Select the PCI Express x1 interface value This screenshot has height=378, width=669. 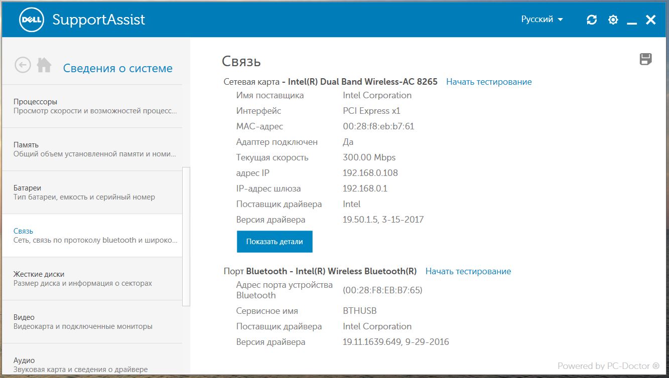point(371,111)
